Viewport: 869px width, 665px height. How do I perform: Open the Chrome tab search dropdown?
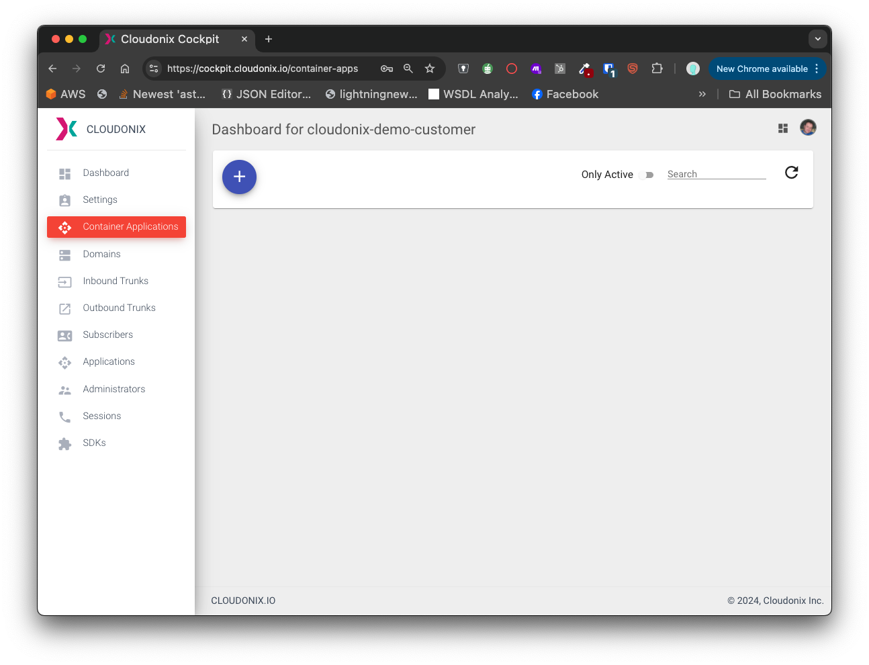817,39
